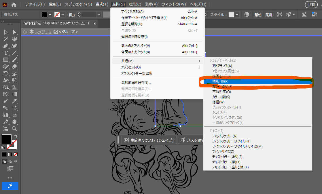Click the Home icon in top bar

point(14,4)
